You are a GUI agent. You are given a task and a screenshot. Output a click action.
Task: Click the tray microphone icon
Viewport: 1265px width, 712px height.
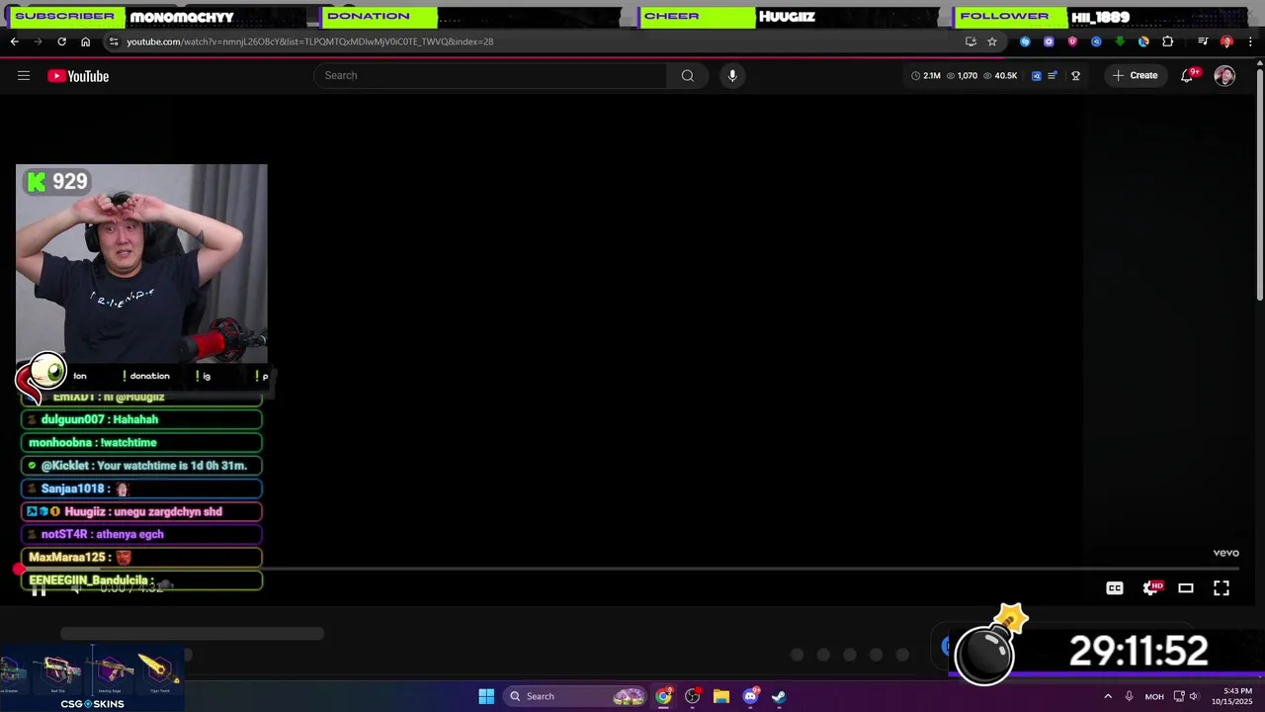tap(1129, 696)
